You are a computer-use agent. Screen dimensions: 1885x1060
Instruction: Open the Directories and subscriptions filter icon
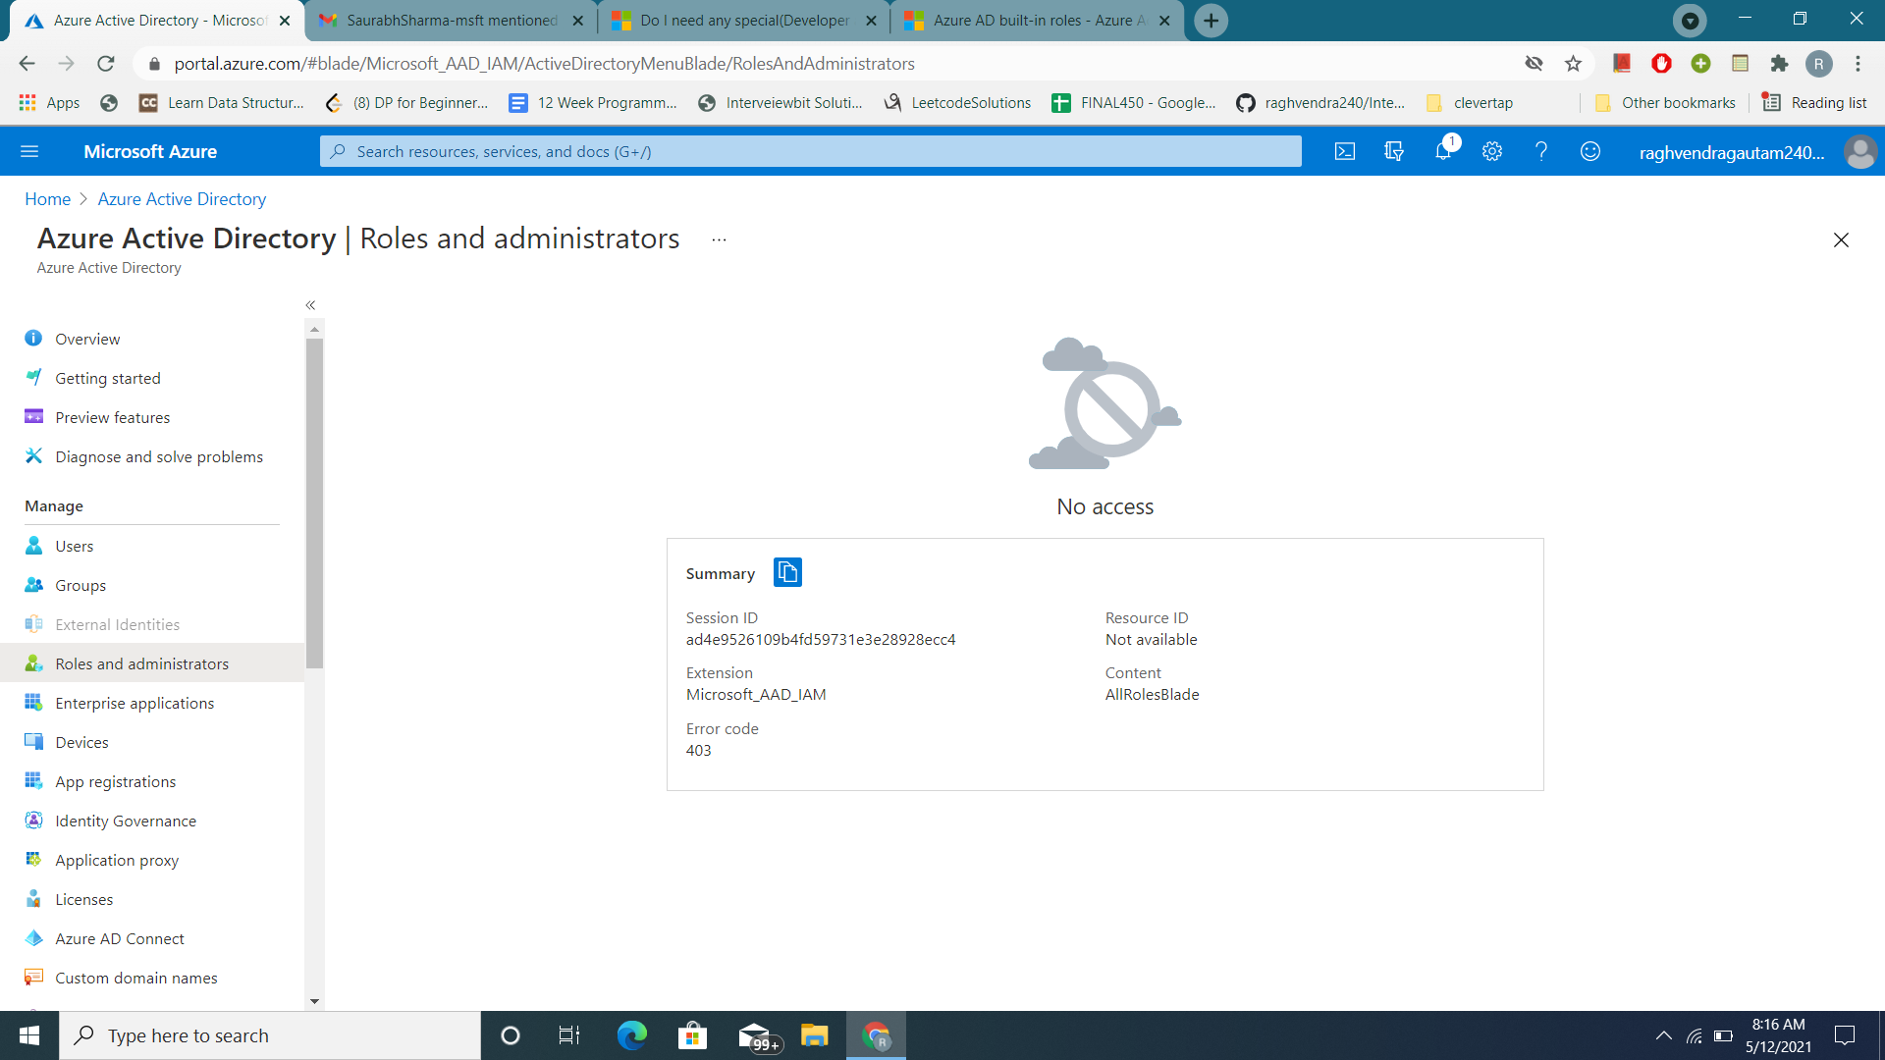pyautogui.click(x=1394, y=151)
